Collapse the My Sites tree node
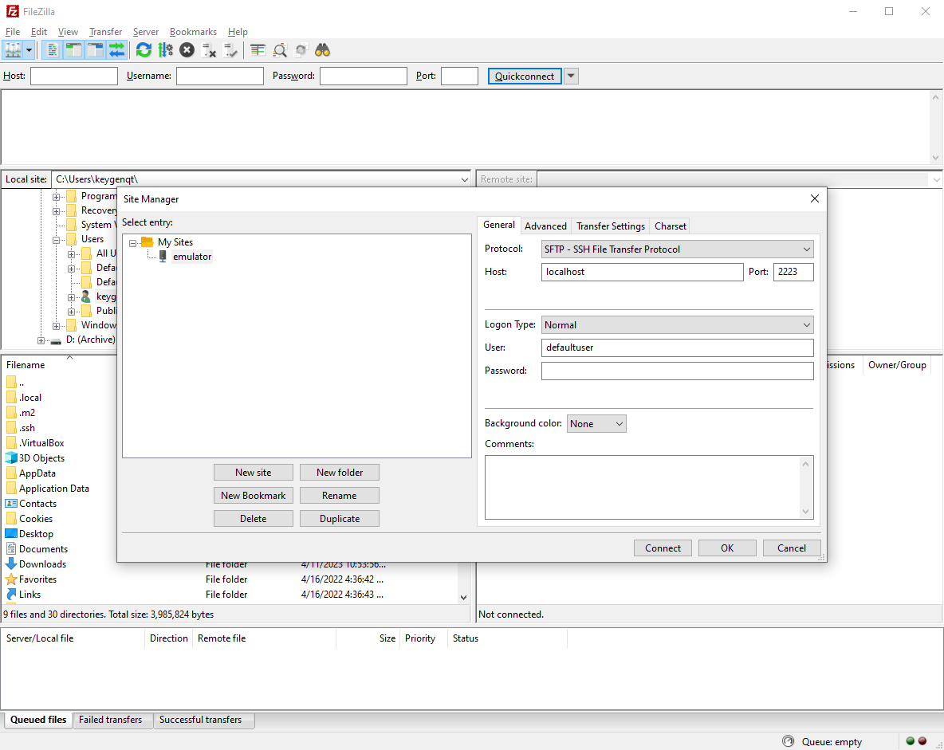The image size is (944, 750). (x=132, y=243)
